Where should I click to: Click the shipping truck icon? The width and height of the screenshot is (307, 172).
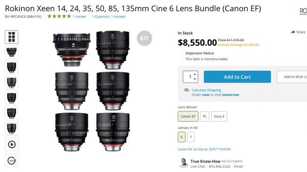tap(187, 90)
